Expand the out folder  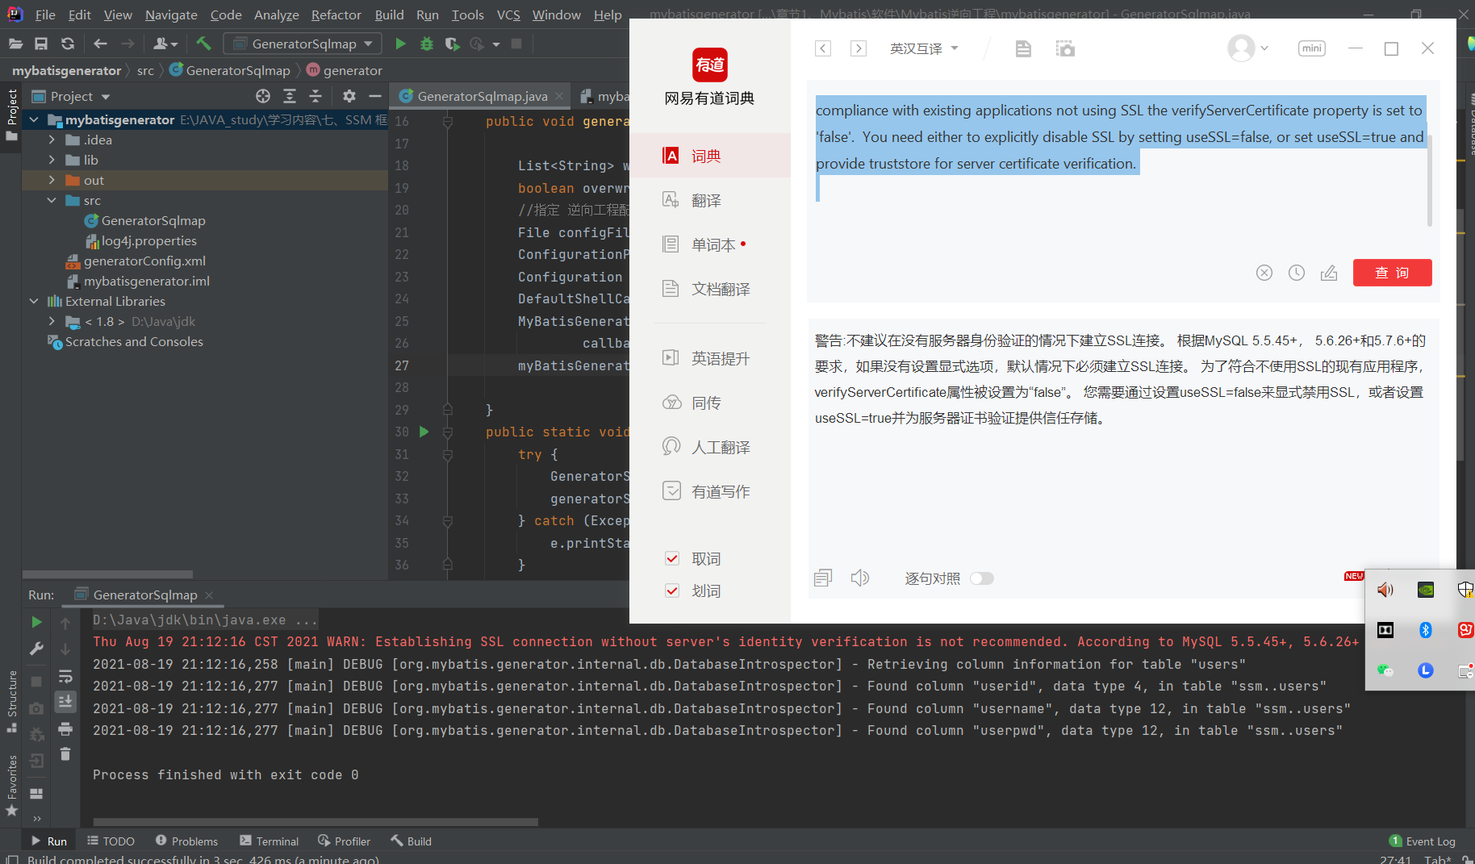pos(52,180)
